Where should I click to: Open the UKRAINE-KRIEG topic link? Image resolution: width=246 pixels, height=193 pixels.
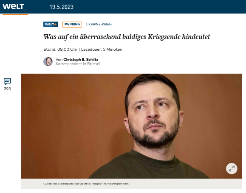click(x=99, y=24)
